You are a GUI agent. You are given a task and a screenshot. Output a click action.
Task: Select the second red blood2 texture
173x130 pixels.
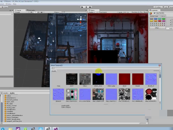click(x=138, y=79)
